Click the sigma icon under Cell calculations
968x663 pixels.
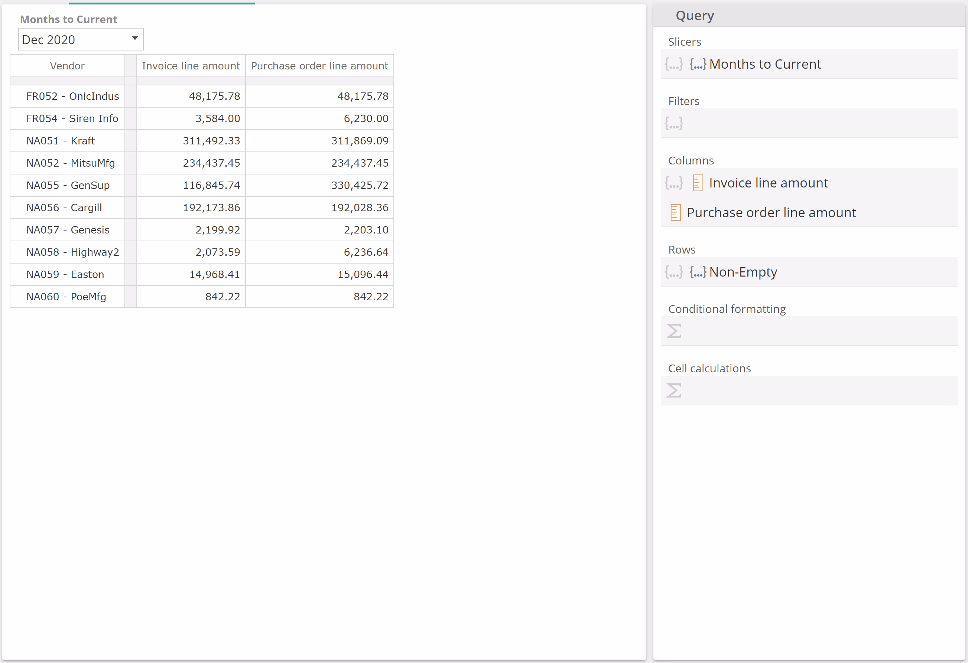[674, 391]
